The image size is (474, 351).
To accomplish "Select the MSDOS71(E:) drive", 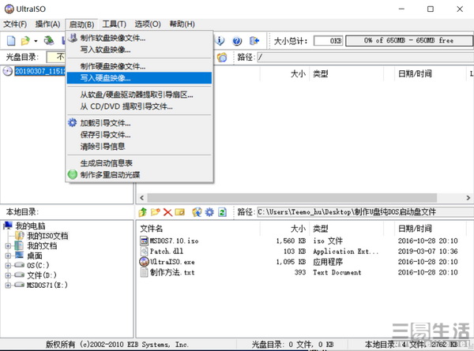I will 47,285.
